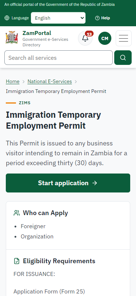The image size is (136, 296).
Task: Click the Help link in top bar
Action: tap(103, 18)
